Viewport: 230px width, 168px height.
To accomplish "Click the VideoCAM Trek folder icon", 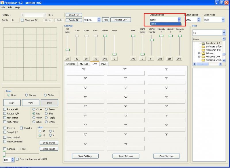I will pyautogui.click(x=203, y=50).
